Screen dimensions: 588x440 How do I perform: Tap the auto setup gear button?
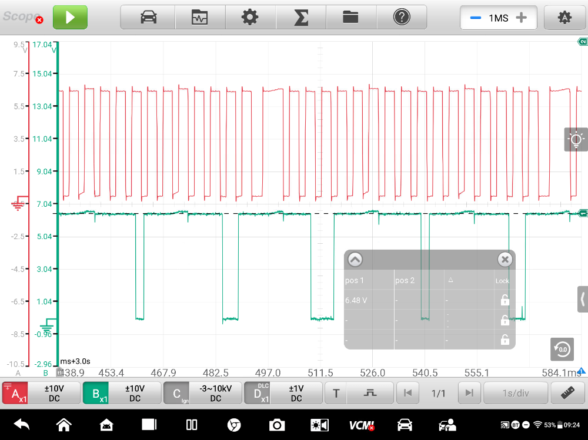pos(564,18)
